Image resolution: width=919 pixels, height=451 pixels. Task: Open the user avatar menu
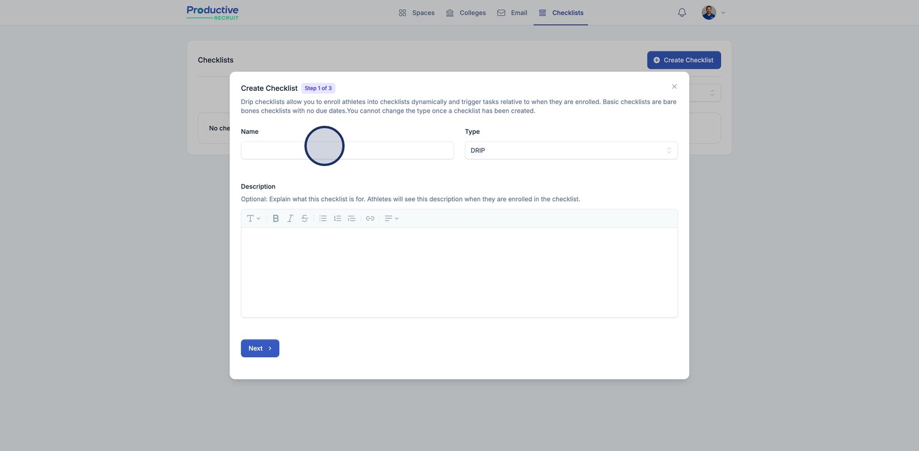point(713,13)
